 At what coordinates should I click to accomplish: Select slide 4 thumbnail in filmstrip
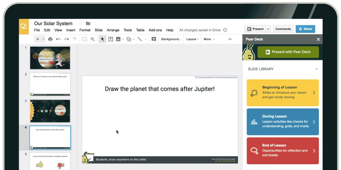coord(50,137)
